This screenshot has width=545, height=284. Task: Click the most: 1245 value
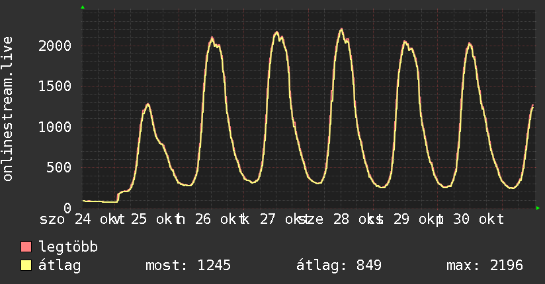click(x=188, y=266)
